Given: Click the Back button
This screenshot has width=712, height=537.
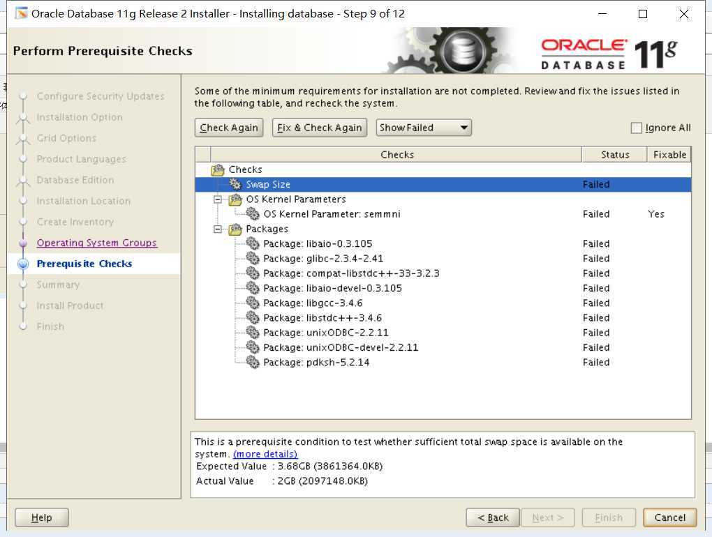Looking at the screenshot, I should [493, 517].
